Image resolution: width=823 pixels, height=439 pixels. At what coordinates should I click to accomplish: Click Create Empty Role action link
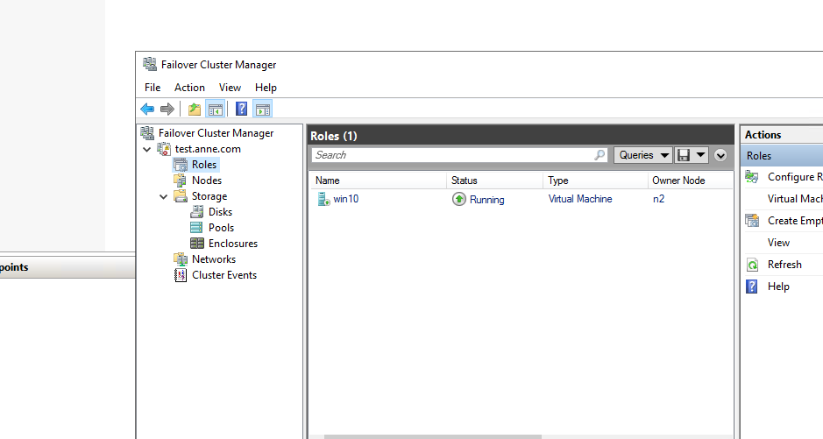[795, 221]
